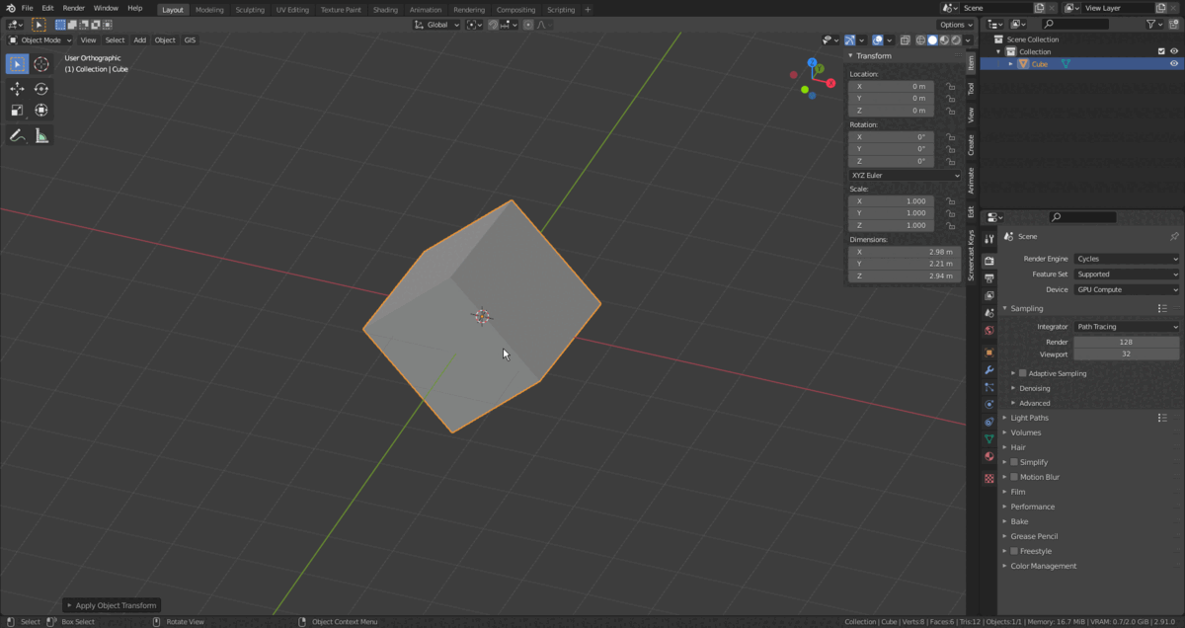Pick the Transform tool
Viewport: 1185px width, 628px height.
coord(41,111)
